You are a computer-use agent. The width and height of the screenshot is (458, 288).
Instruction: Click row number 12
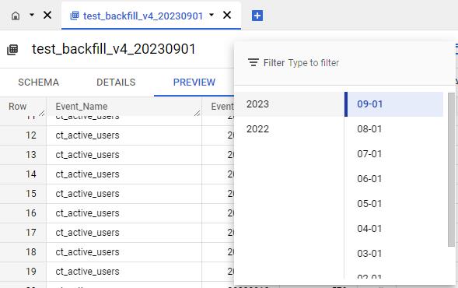point(31,135)
